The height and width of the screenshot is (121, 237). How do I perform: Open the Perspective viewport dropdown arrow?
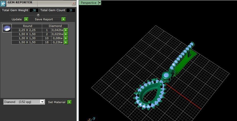coord(100,3)
